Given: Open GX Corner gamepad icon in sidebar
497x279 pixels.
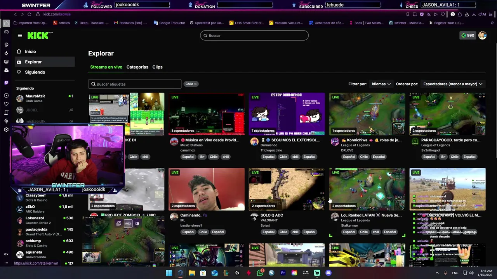Looking at the screenshot, I should coord(6,32).
